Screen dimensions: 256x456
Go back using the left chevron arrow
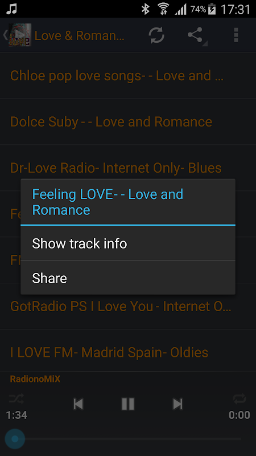[x=5, y=35]
